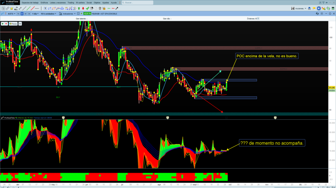Click the trash can delete objects icon
This screenshot has width=336, height=188.
(100, 8)
